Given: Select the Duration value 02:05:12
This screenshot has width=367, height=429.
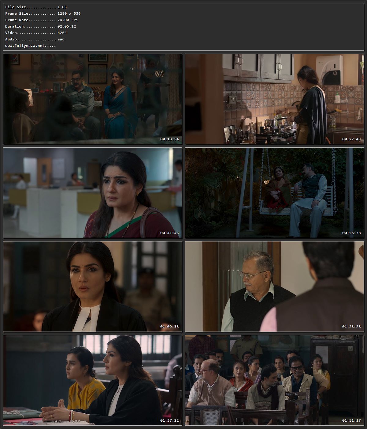Looking at the screenshot, I should [x=67, y=26].
